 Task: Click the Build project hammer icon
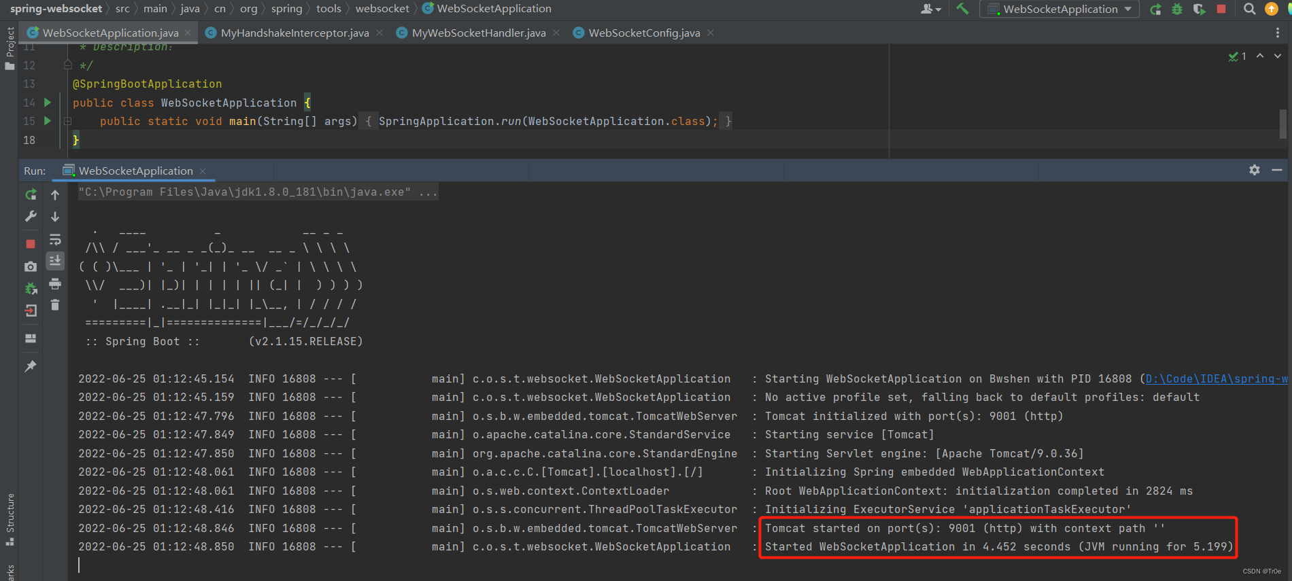tap(962, 9)
